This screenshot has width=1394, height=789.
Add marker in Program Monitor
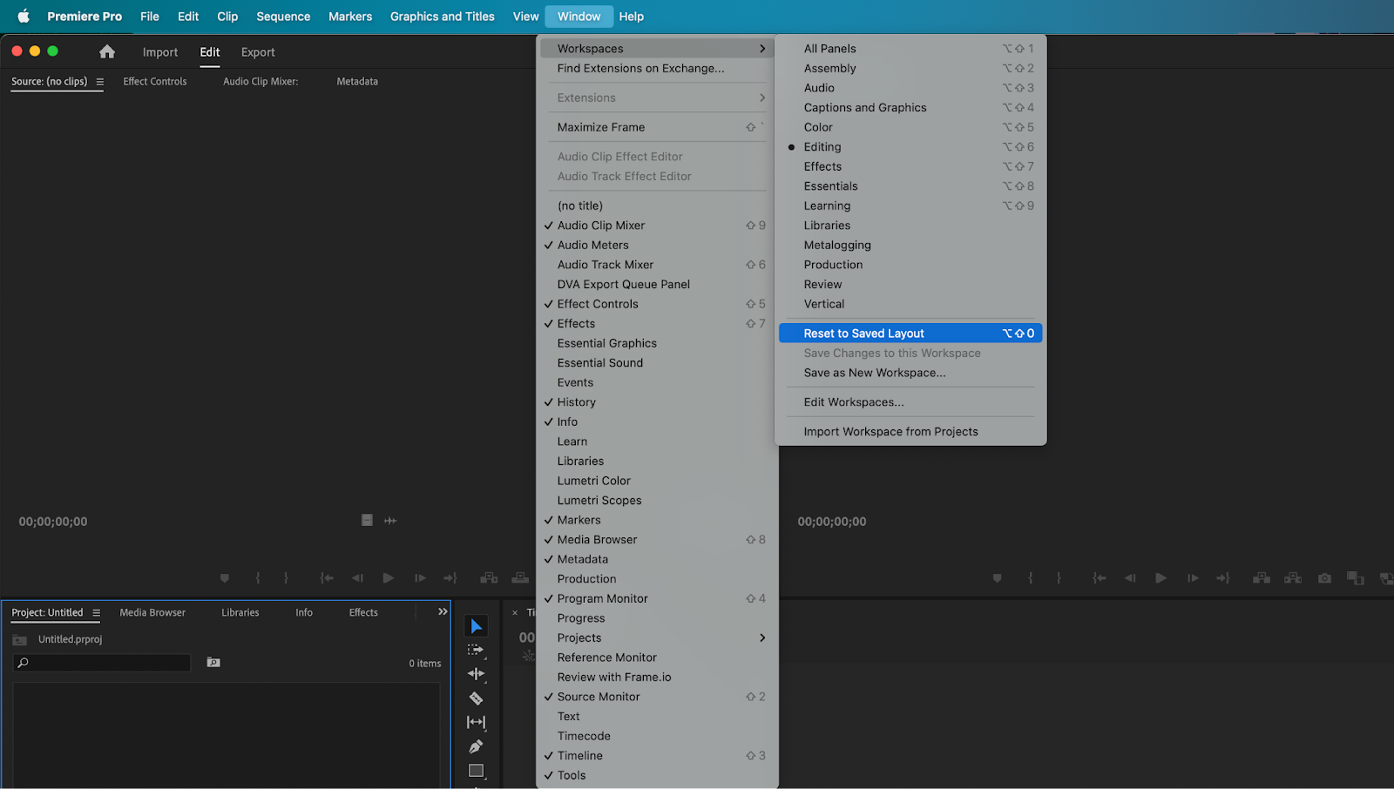tap(998, 577)
